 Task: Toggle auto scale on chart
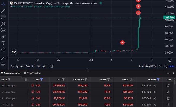coord(172,66)
